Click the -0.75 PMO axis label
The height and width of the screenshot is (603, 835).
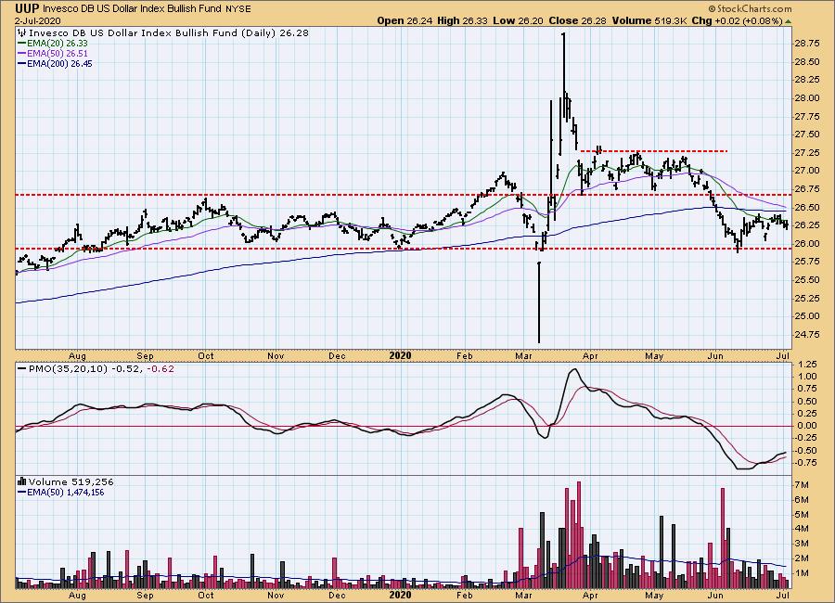click(806, 462)
